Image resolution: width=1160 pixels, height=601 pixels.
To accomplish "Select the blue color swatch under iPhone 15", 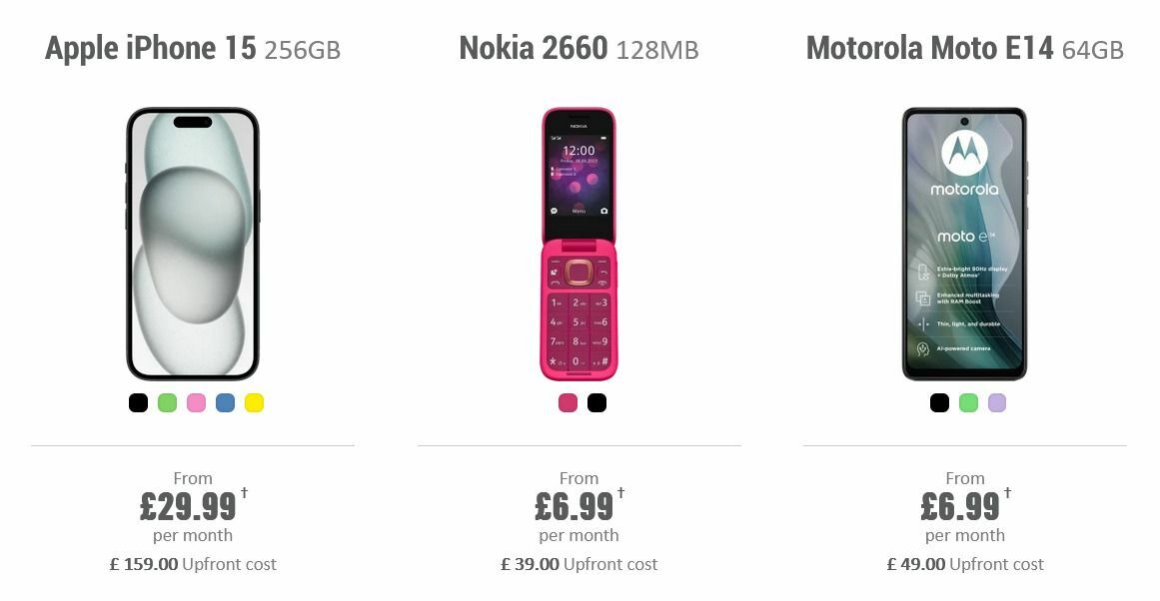I will pos(223,402).
